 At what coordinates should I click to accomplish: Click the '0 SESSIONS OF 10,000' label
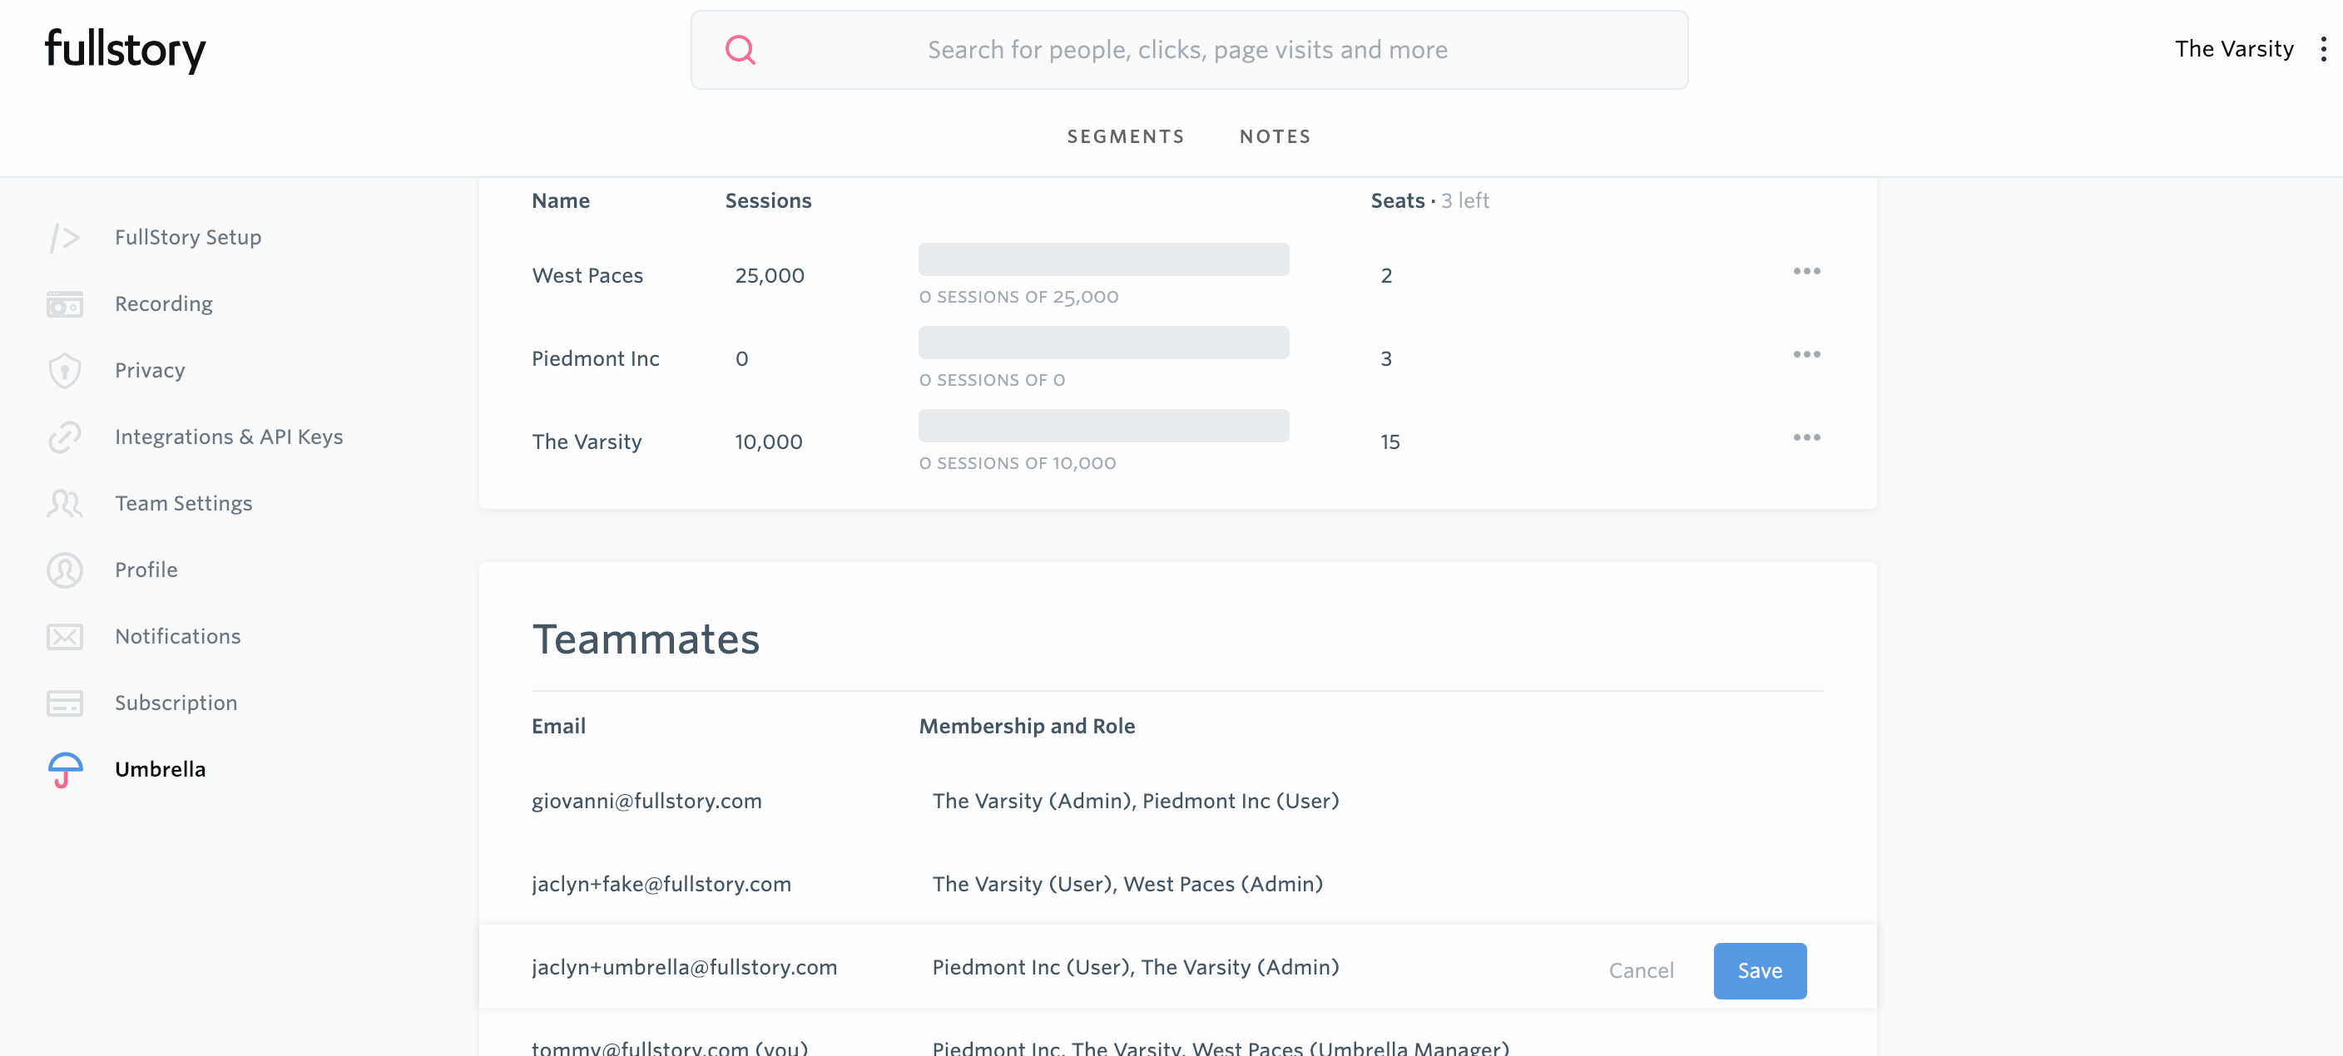click(x=1018, y=463)
